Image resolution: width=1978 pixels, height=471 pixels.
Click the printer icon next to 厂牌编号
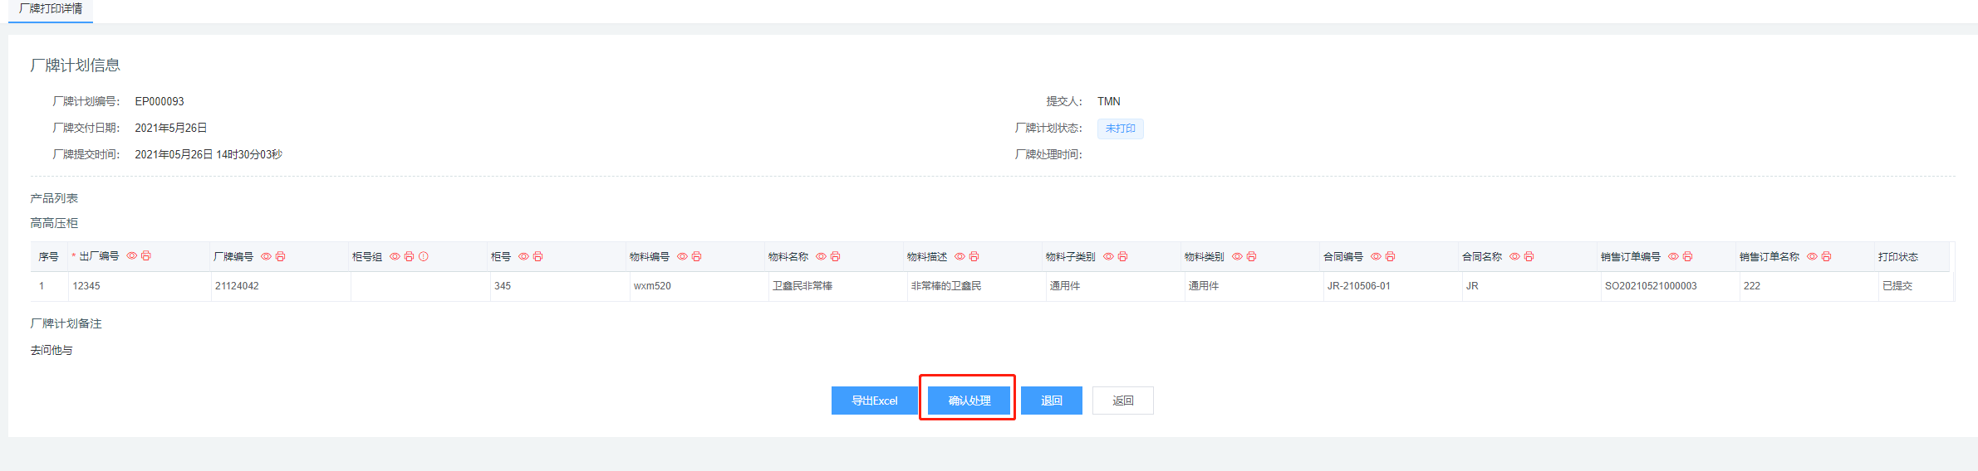281,257
